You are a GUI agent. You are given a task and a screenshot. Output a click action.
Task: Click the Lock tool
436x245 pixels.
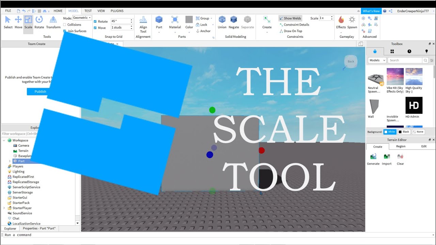coord(202,24)
